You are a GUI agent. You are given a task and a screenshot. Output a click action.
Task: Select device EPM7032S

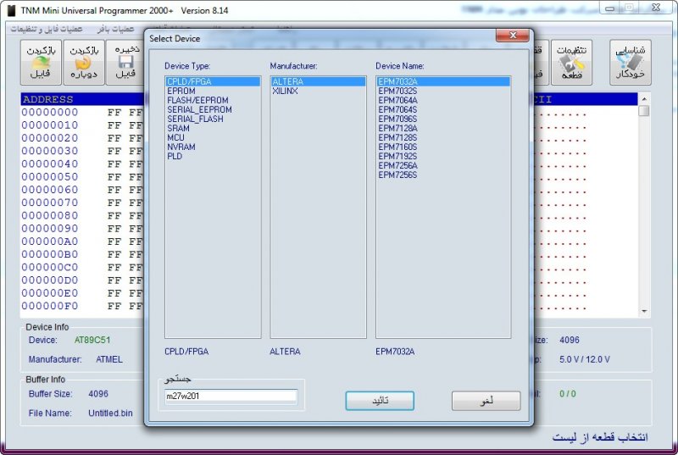point(397,92)
